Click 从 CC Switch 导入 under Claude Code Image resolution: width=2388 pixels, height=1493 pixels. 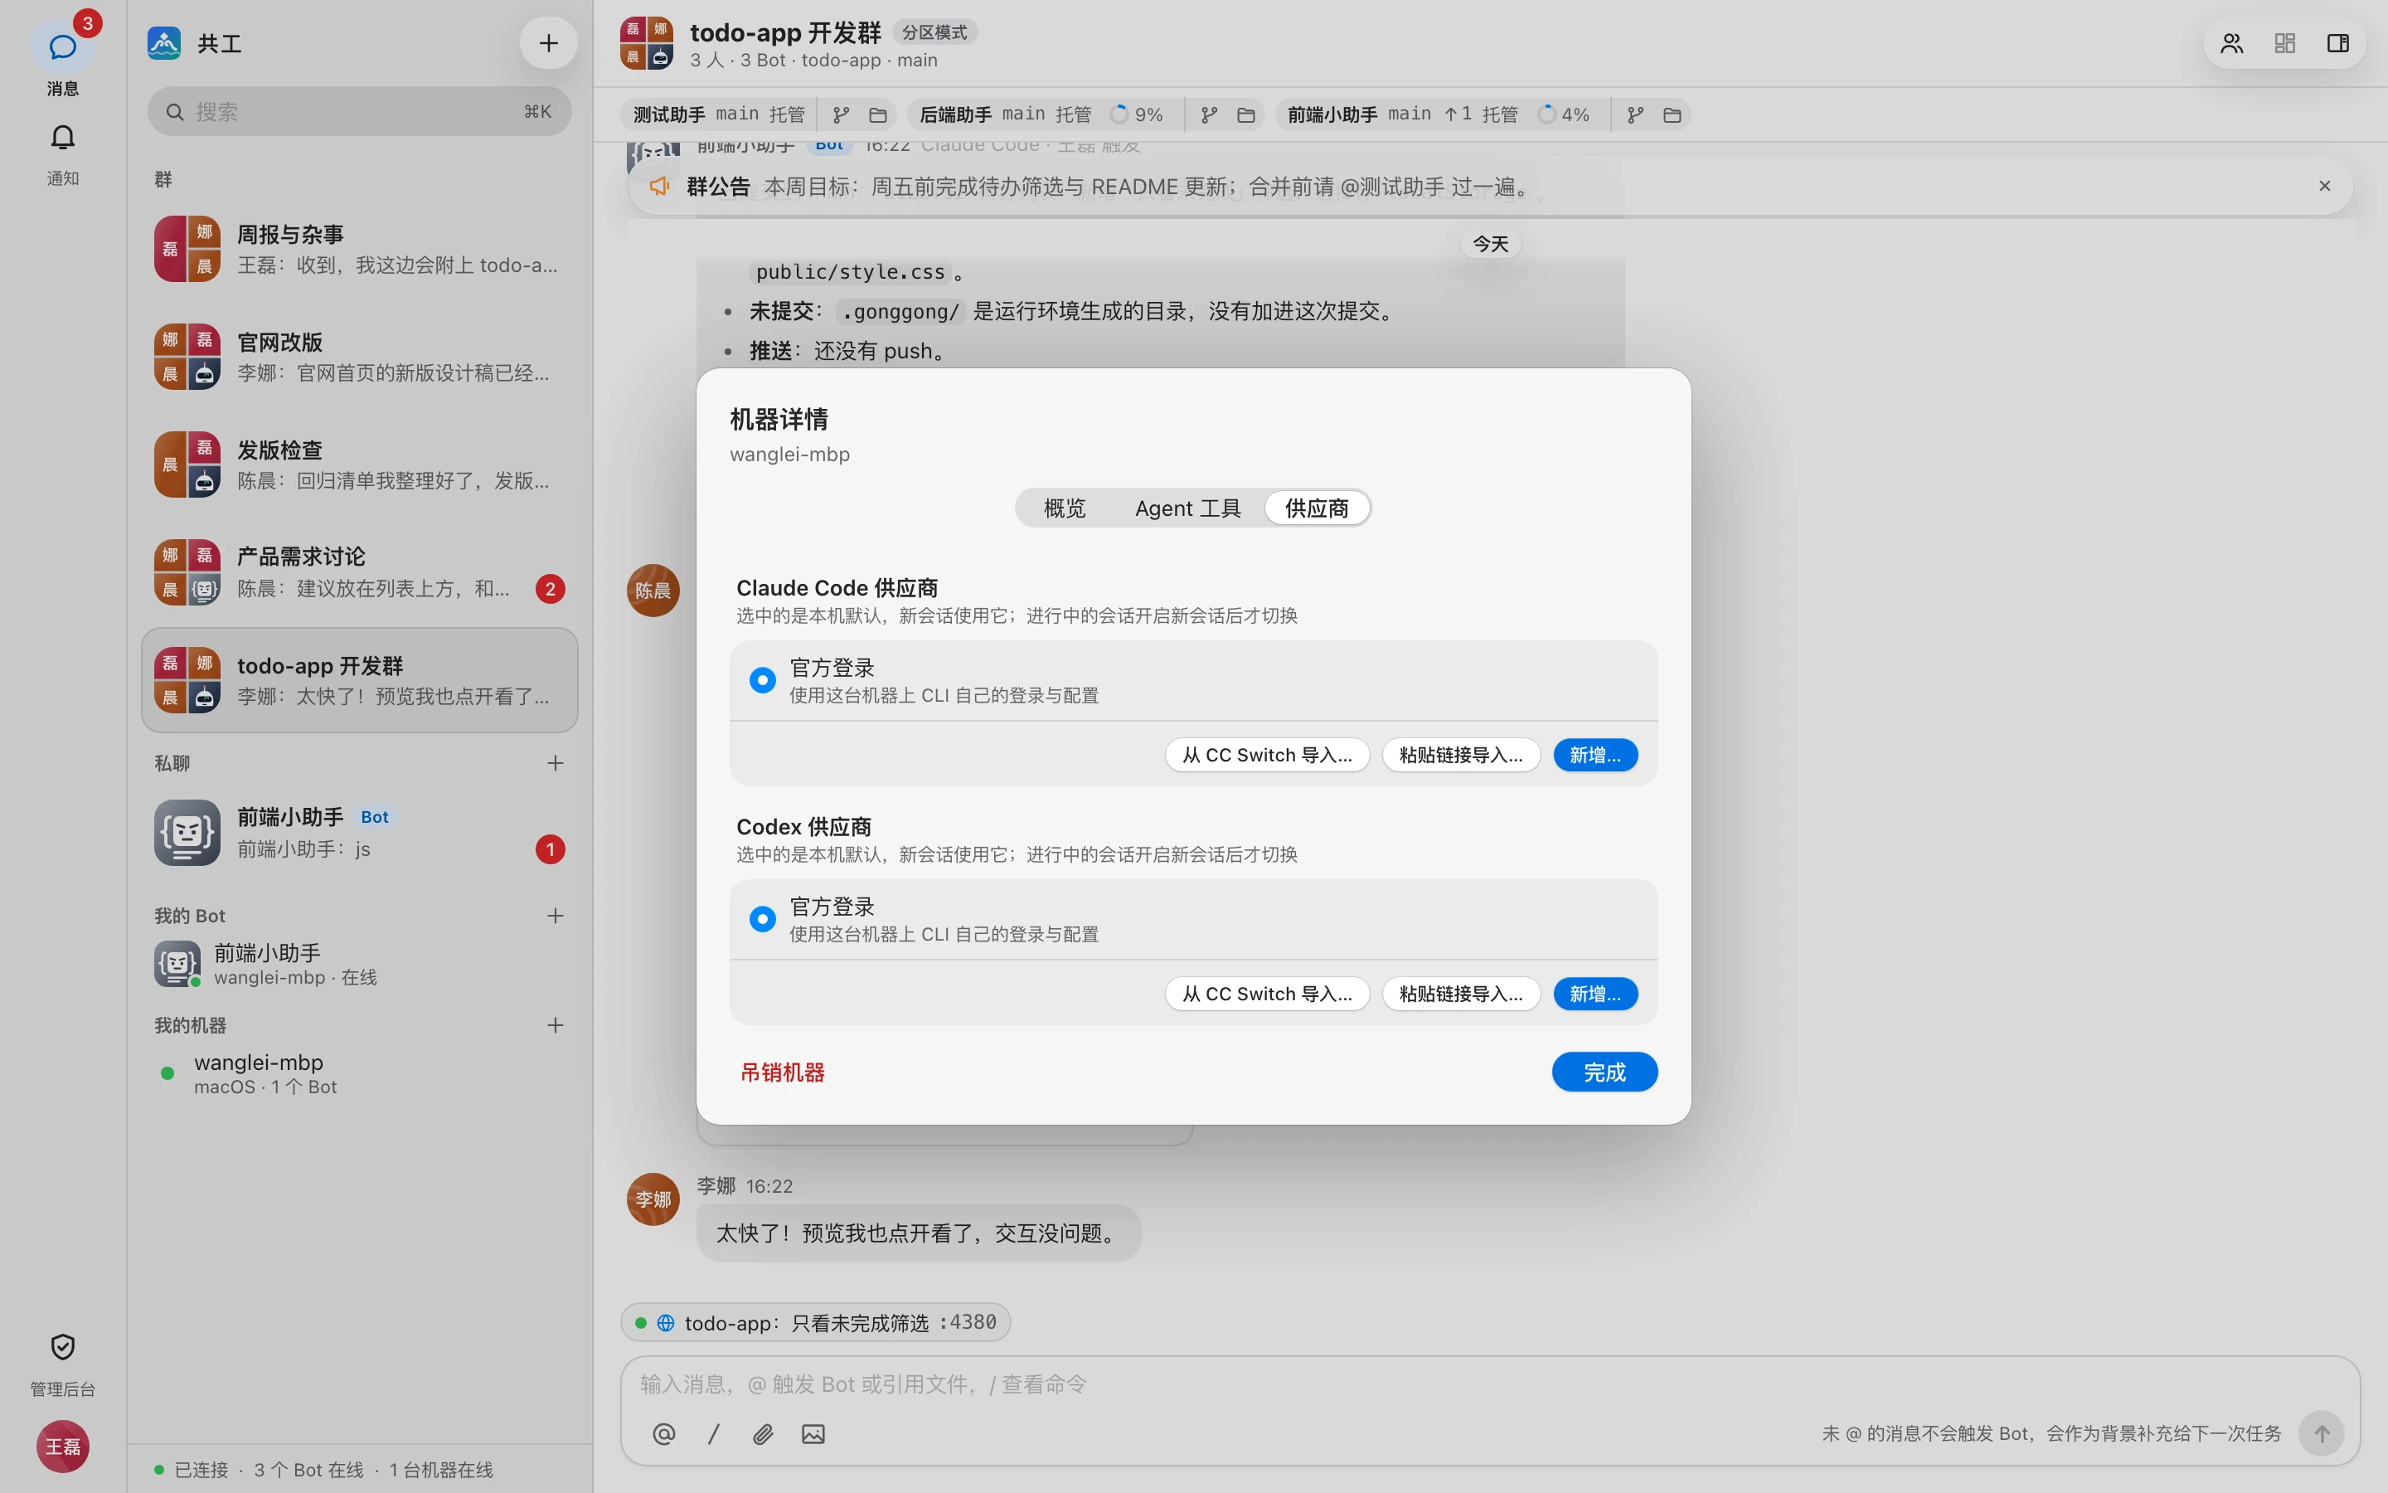1267,756
